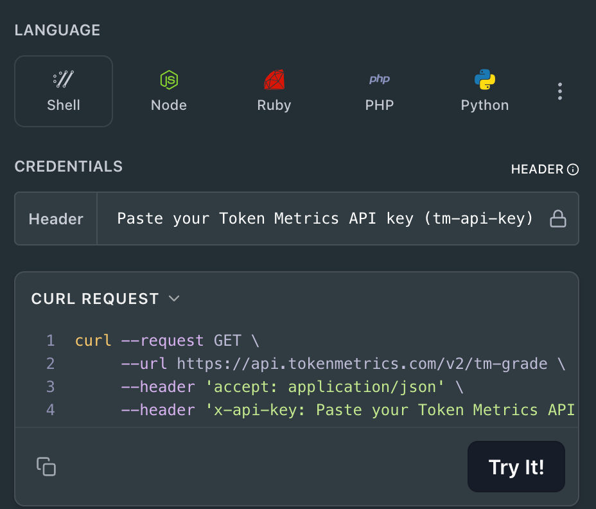Image resolution: width=596 pixels, height=509 pixels.
Task: Click the CREDENTIALS section heading
Action: click(69, 166)
